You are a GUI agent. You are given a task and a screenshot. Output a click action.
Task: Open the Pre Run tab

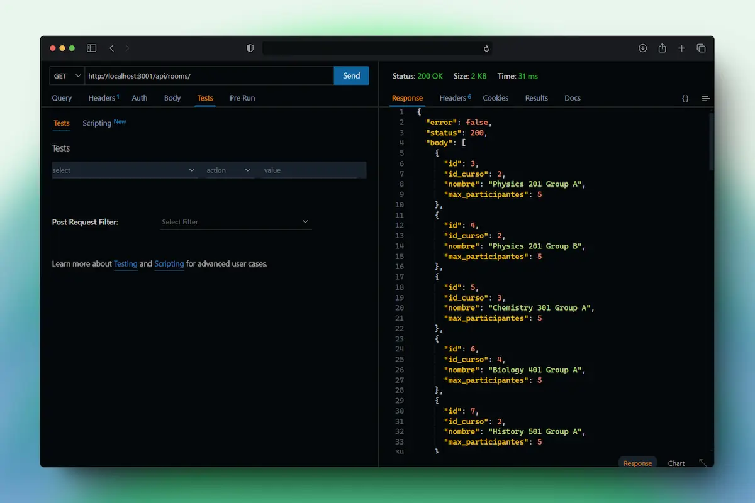coord(242,98)
